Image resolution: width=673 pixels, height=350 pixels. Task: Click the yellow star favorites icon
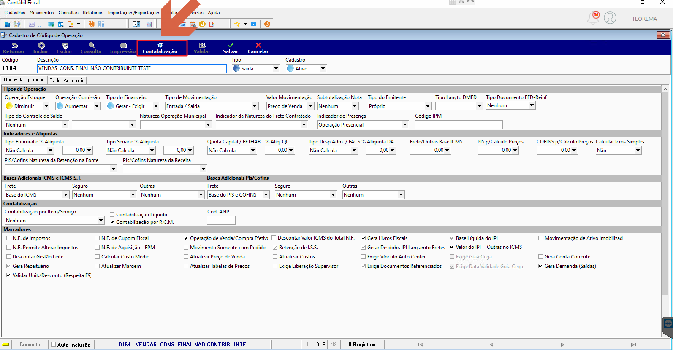click(x=237, y=24)
